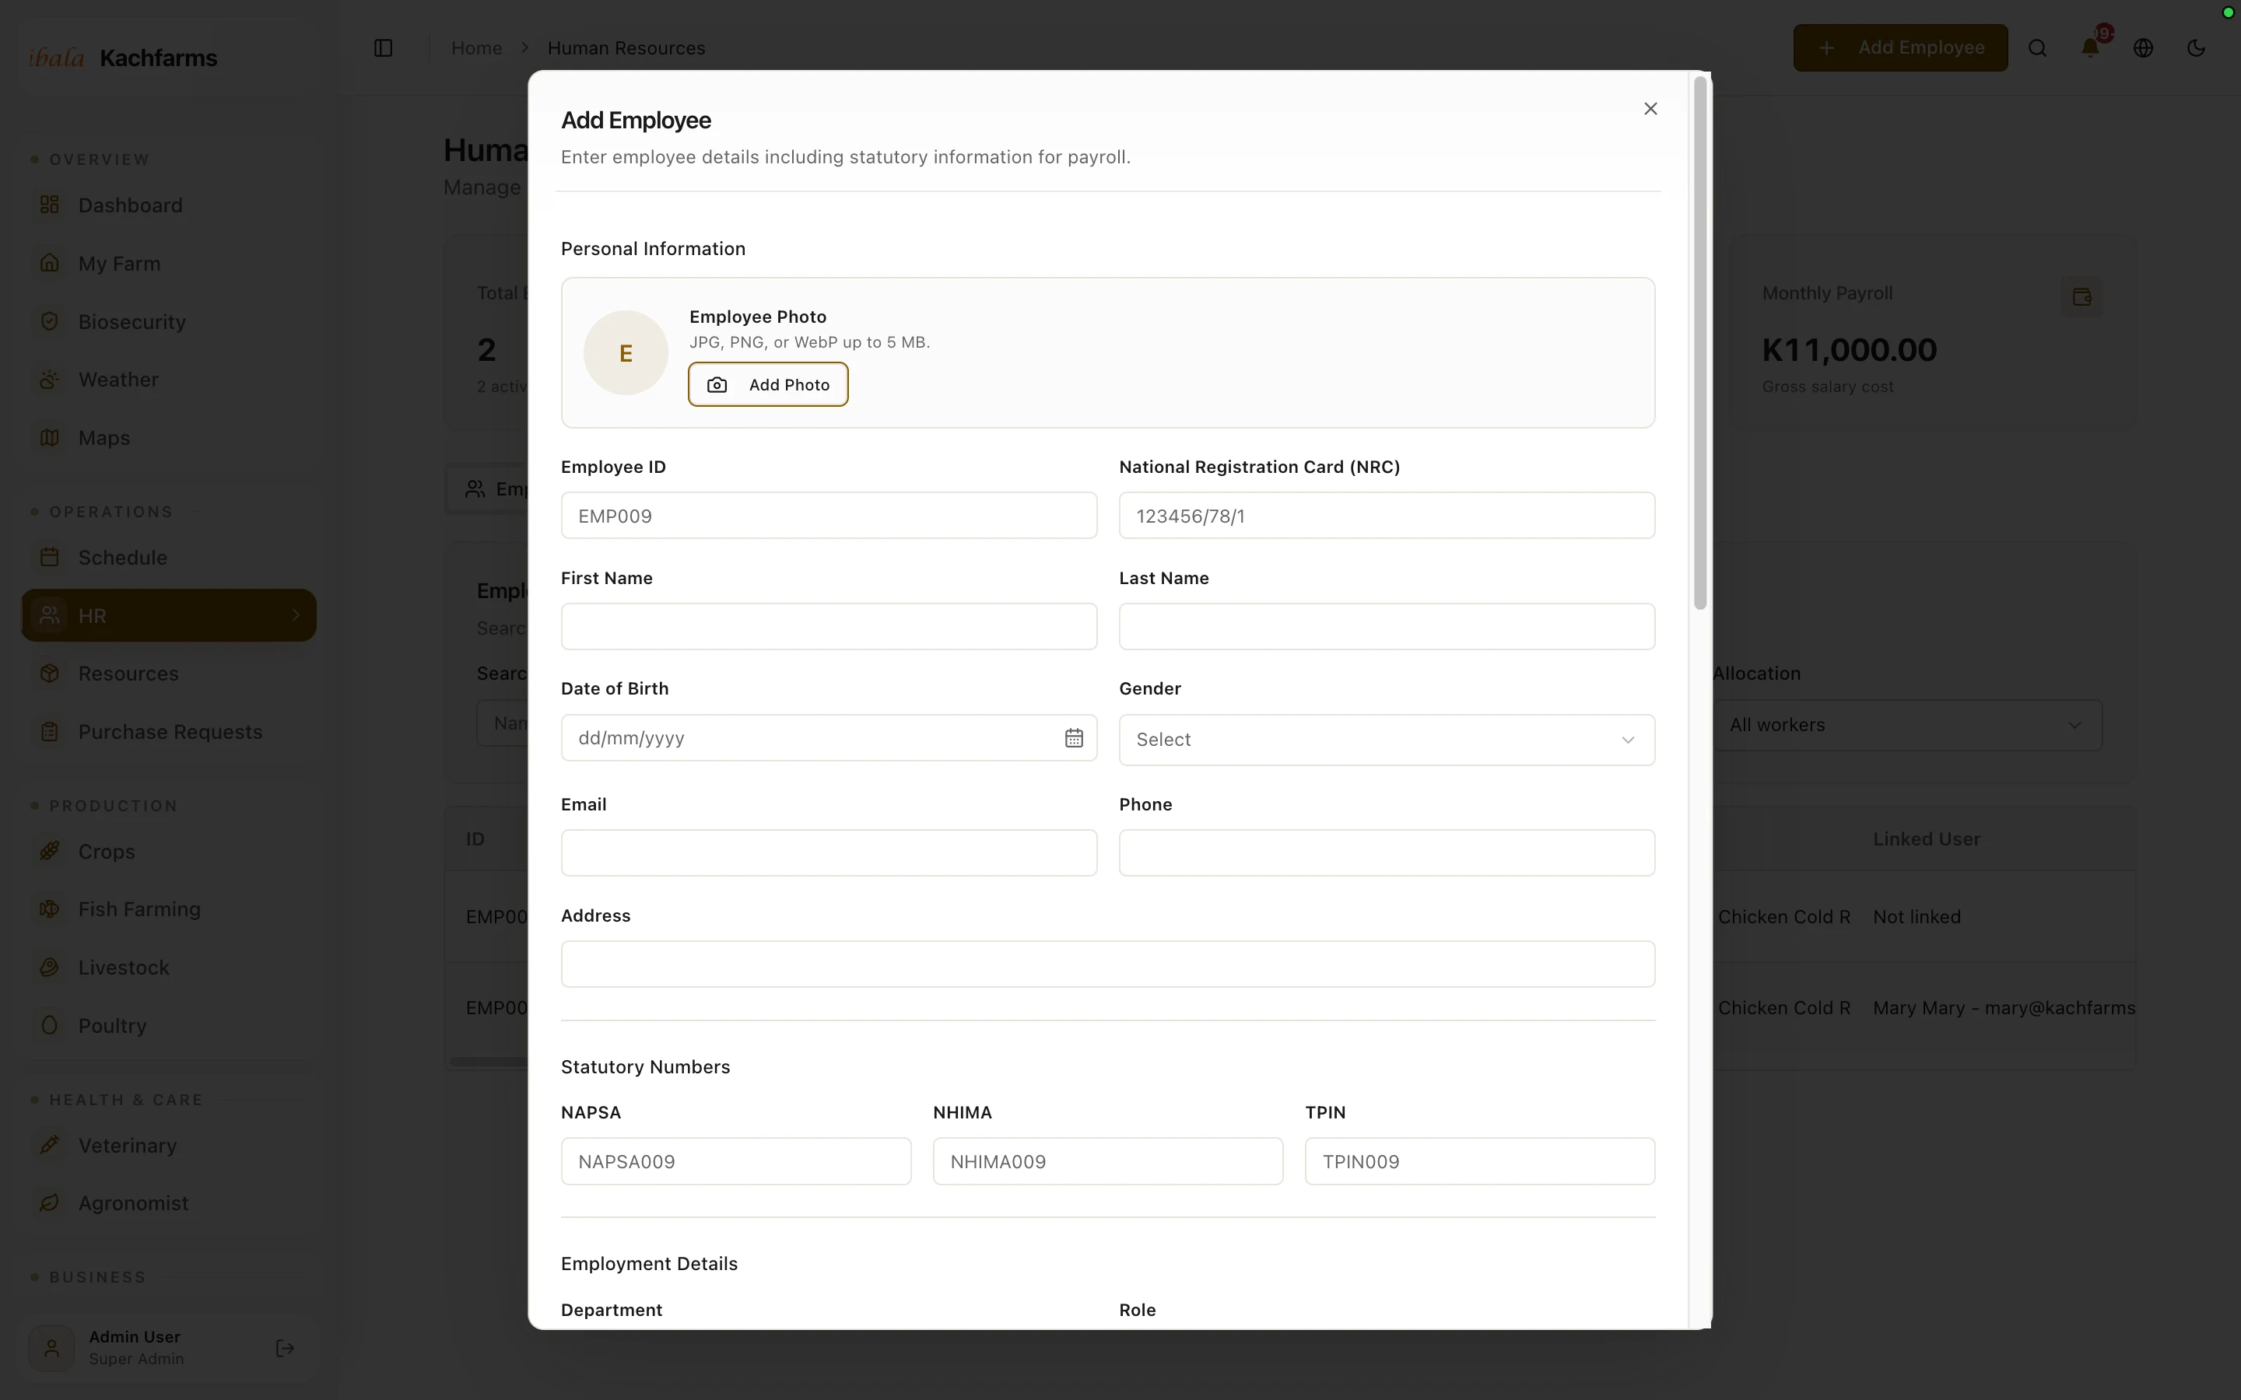
Task: Click the Biosecurity shield icon
Action: click(50, 321)
